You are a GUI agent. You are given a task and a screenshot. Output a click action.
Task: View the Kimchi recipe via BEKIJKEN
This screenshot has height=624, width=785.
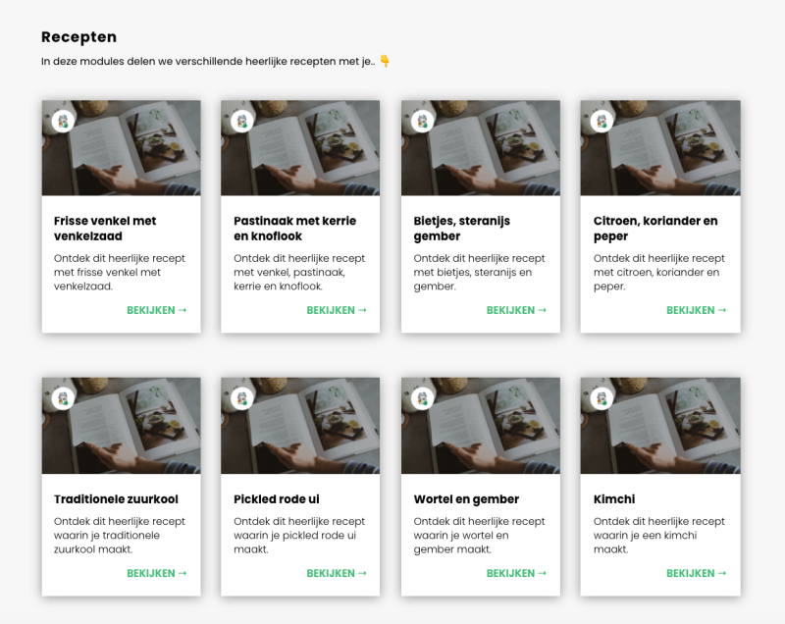[x=696, y=573]
